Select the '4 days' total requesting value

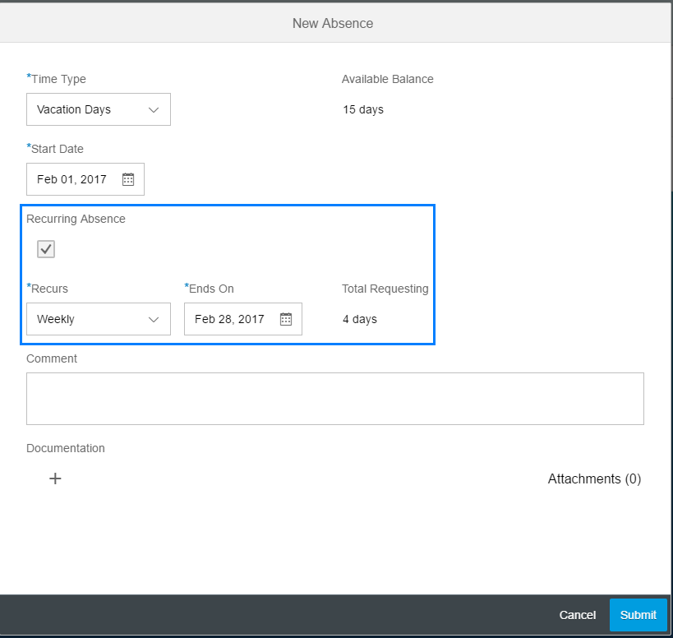pyautogui.click(x=360, y=319)
